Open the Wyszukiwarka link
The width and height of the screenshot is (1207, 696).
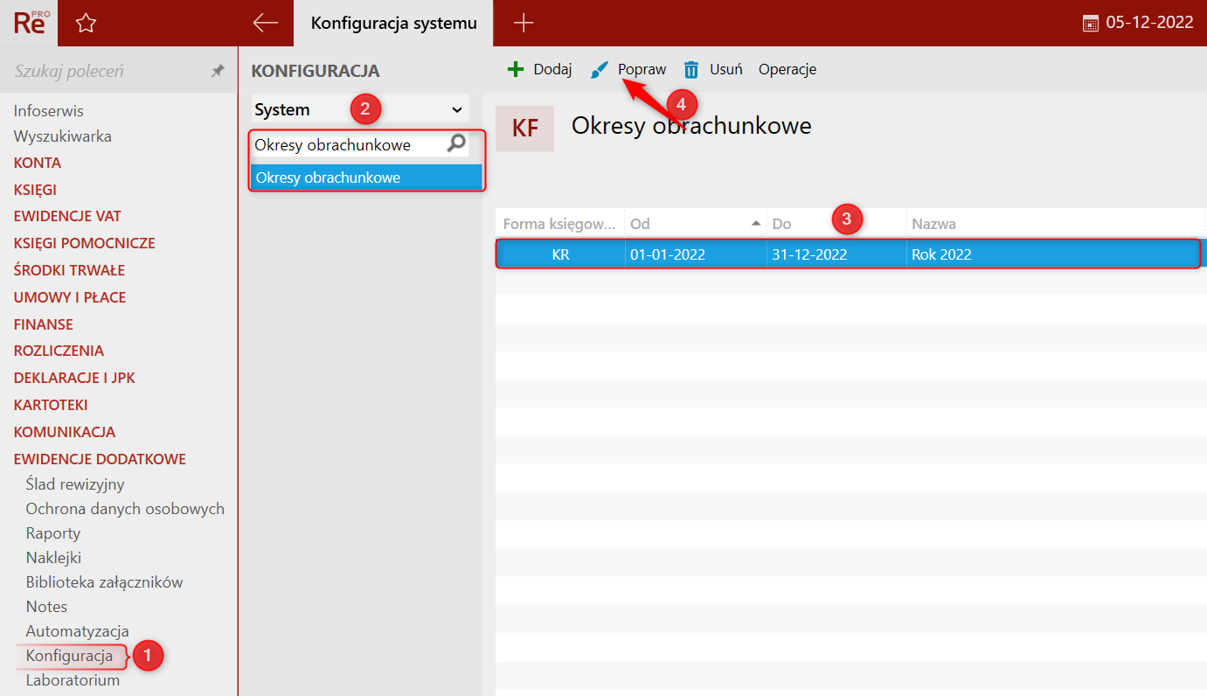pyautogui.click(x=63, y=136)
